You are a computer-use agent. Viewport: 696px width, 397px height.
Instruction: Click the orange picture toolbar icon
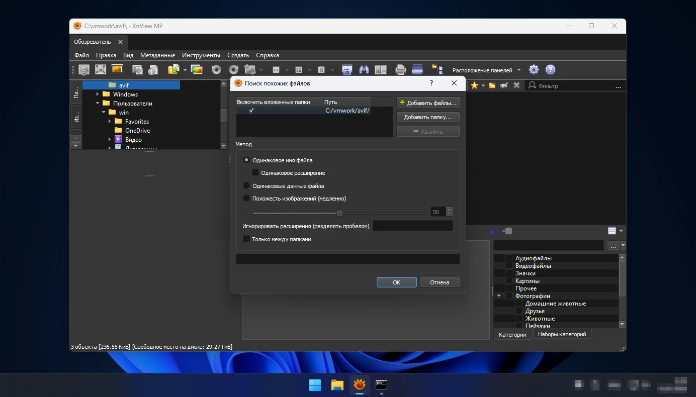[117, 70]
